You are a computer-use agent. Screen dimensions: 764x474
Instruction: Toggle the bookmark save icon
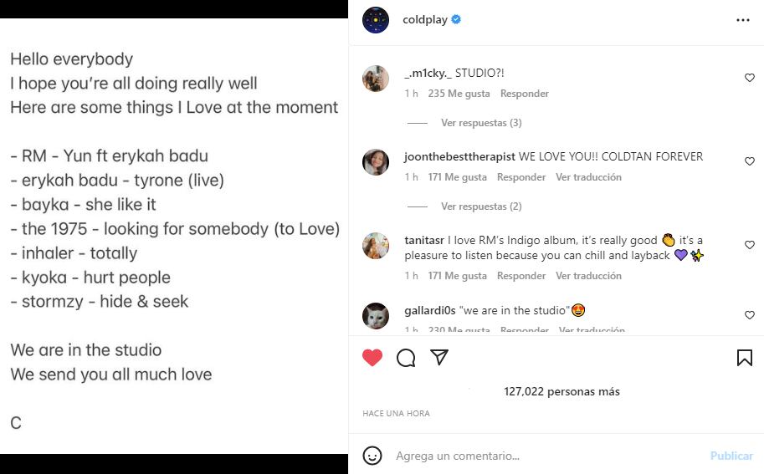pos(744,358)
